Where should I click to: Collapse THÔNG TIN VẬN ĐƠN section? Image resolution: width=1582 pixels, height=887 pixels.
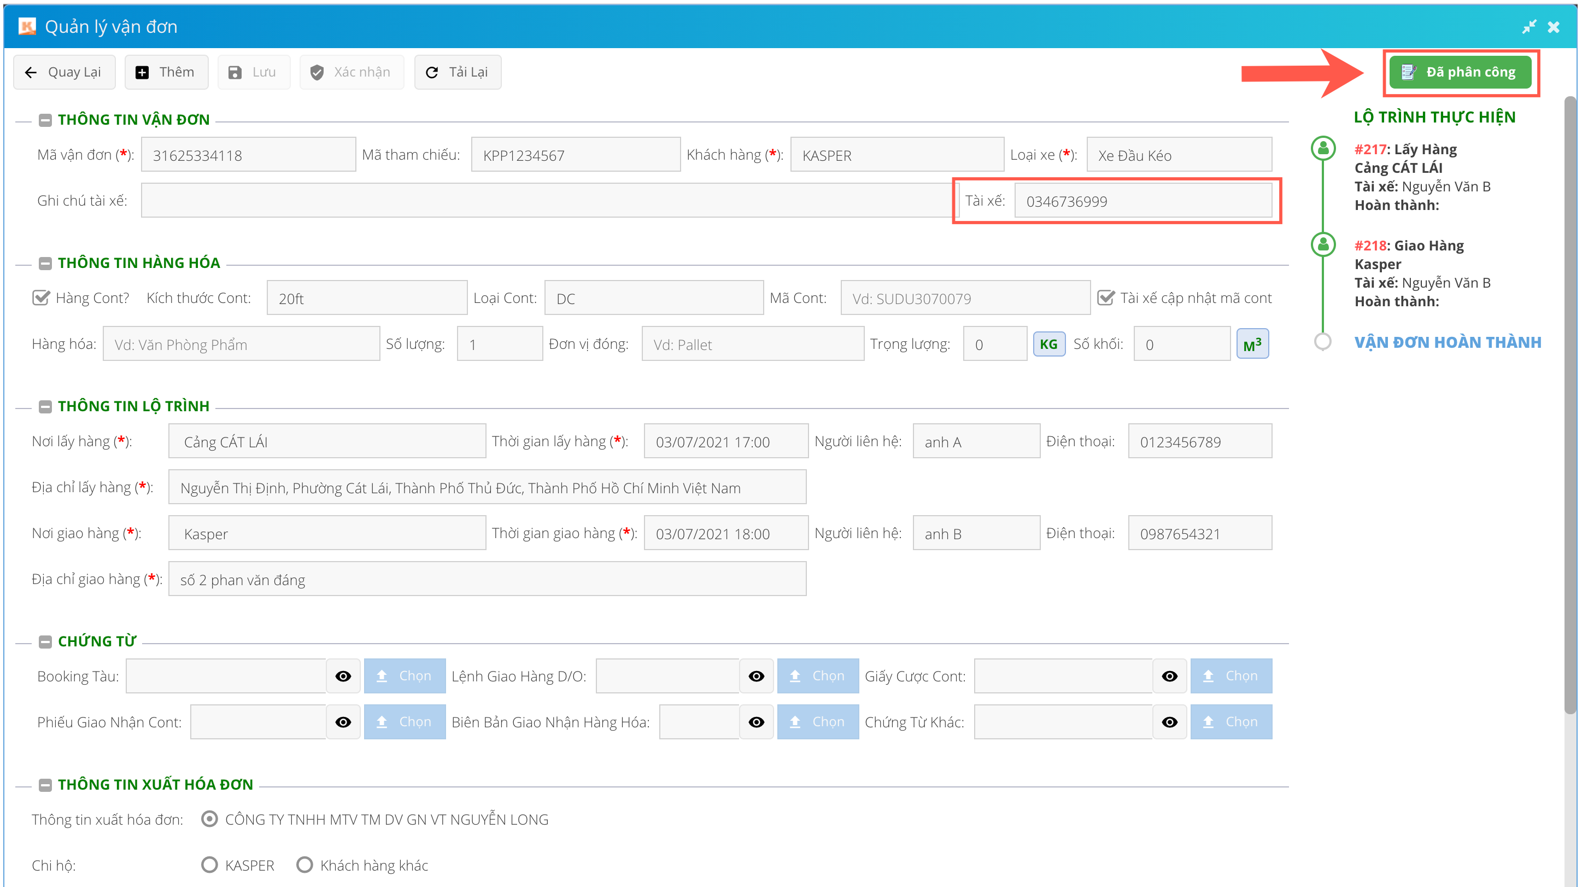(x=45, y=120)
